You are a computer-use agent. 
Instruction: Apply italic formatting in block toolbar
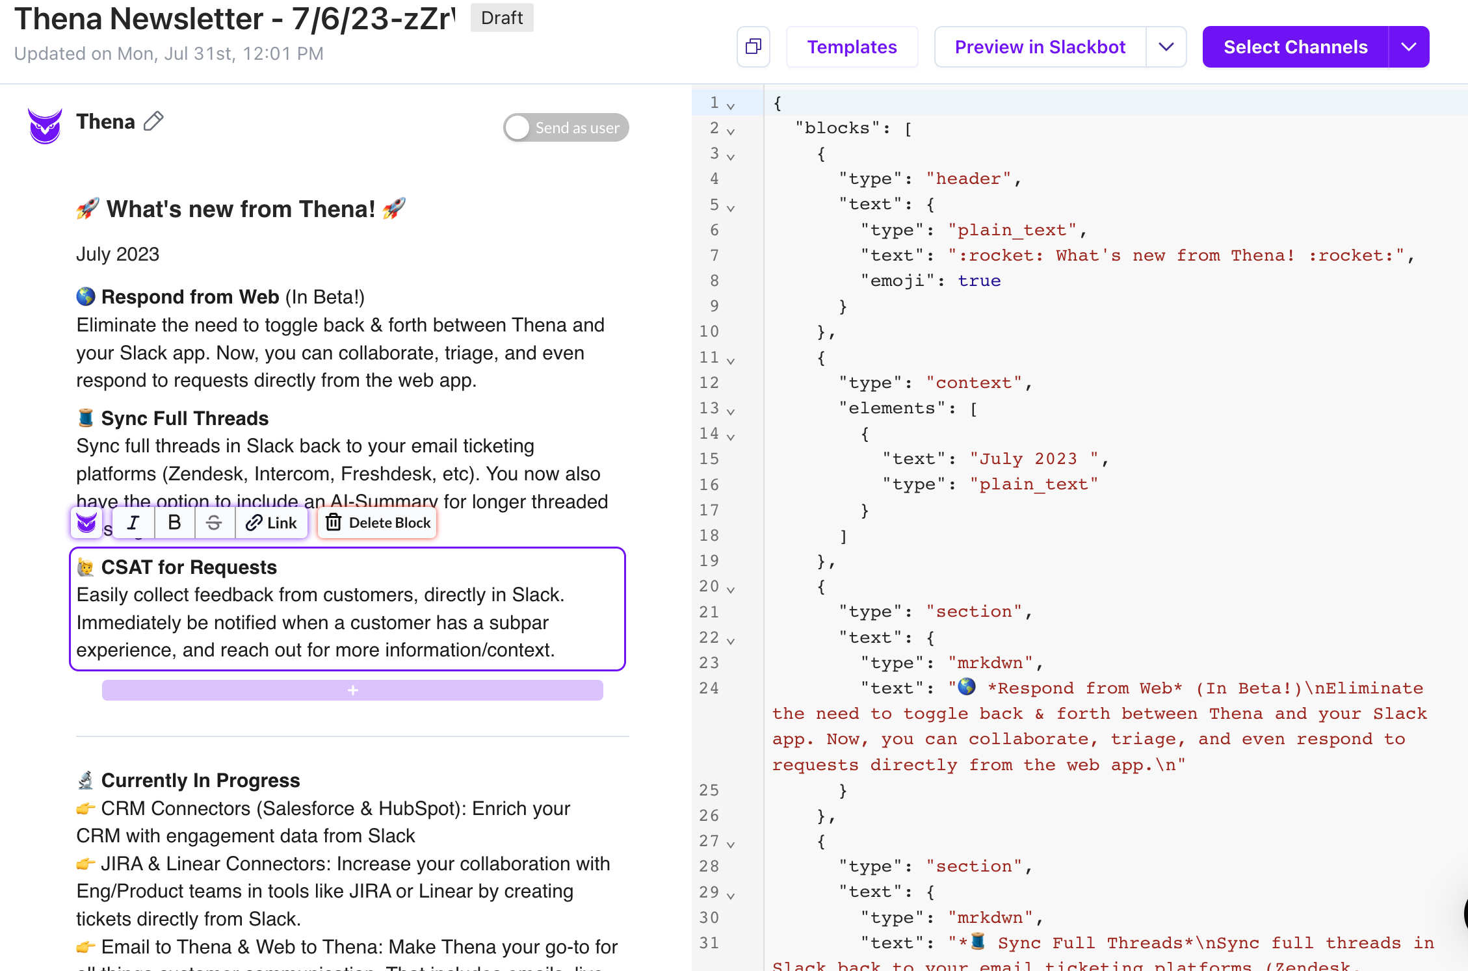point(134,523)
